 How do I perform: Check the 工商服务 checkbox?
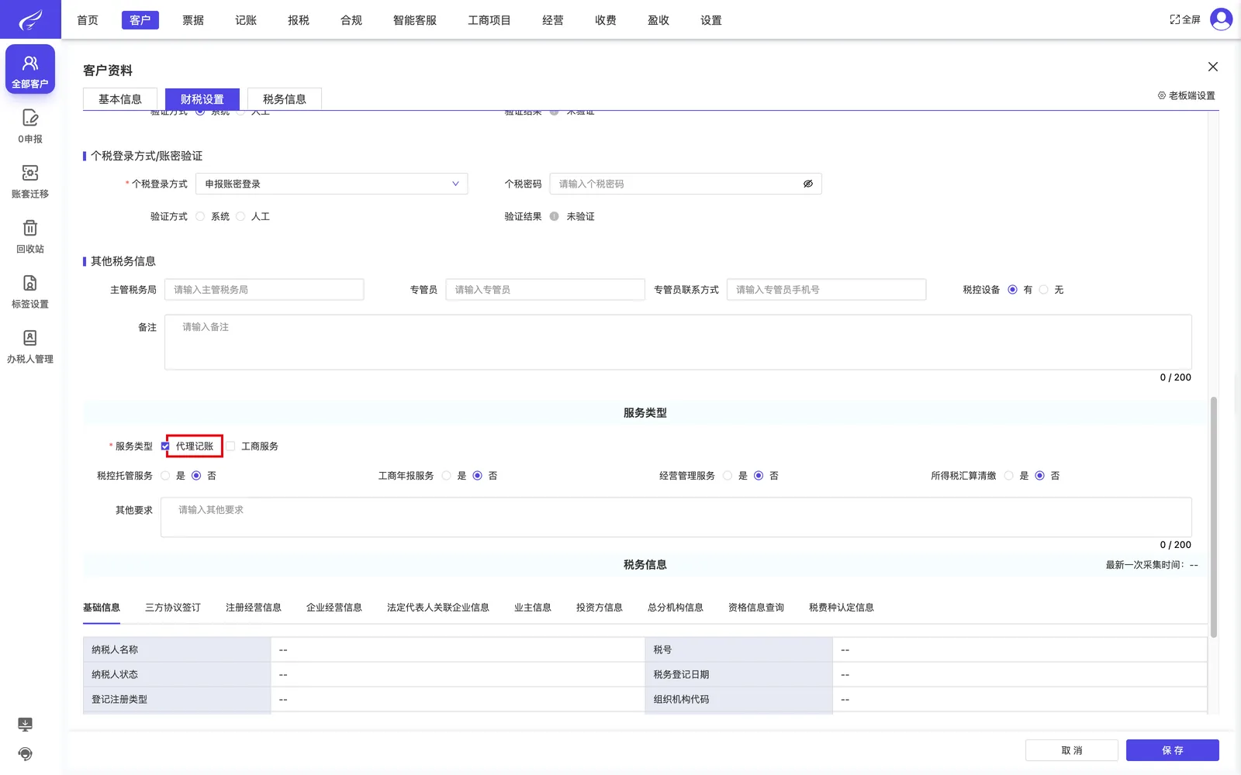pyautogui.click(x=230, y=446)
